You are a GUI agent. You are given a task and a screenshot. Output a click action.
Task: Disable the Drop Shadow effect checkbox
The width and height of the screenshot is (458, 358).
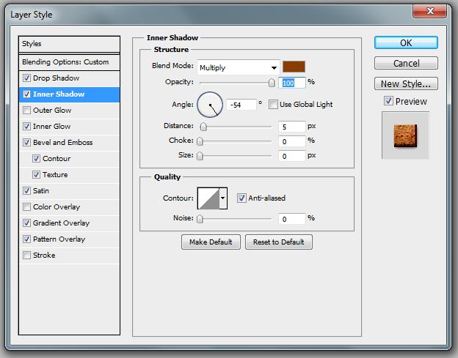pos(27,78)
